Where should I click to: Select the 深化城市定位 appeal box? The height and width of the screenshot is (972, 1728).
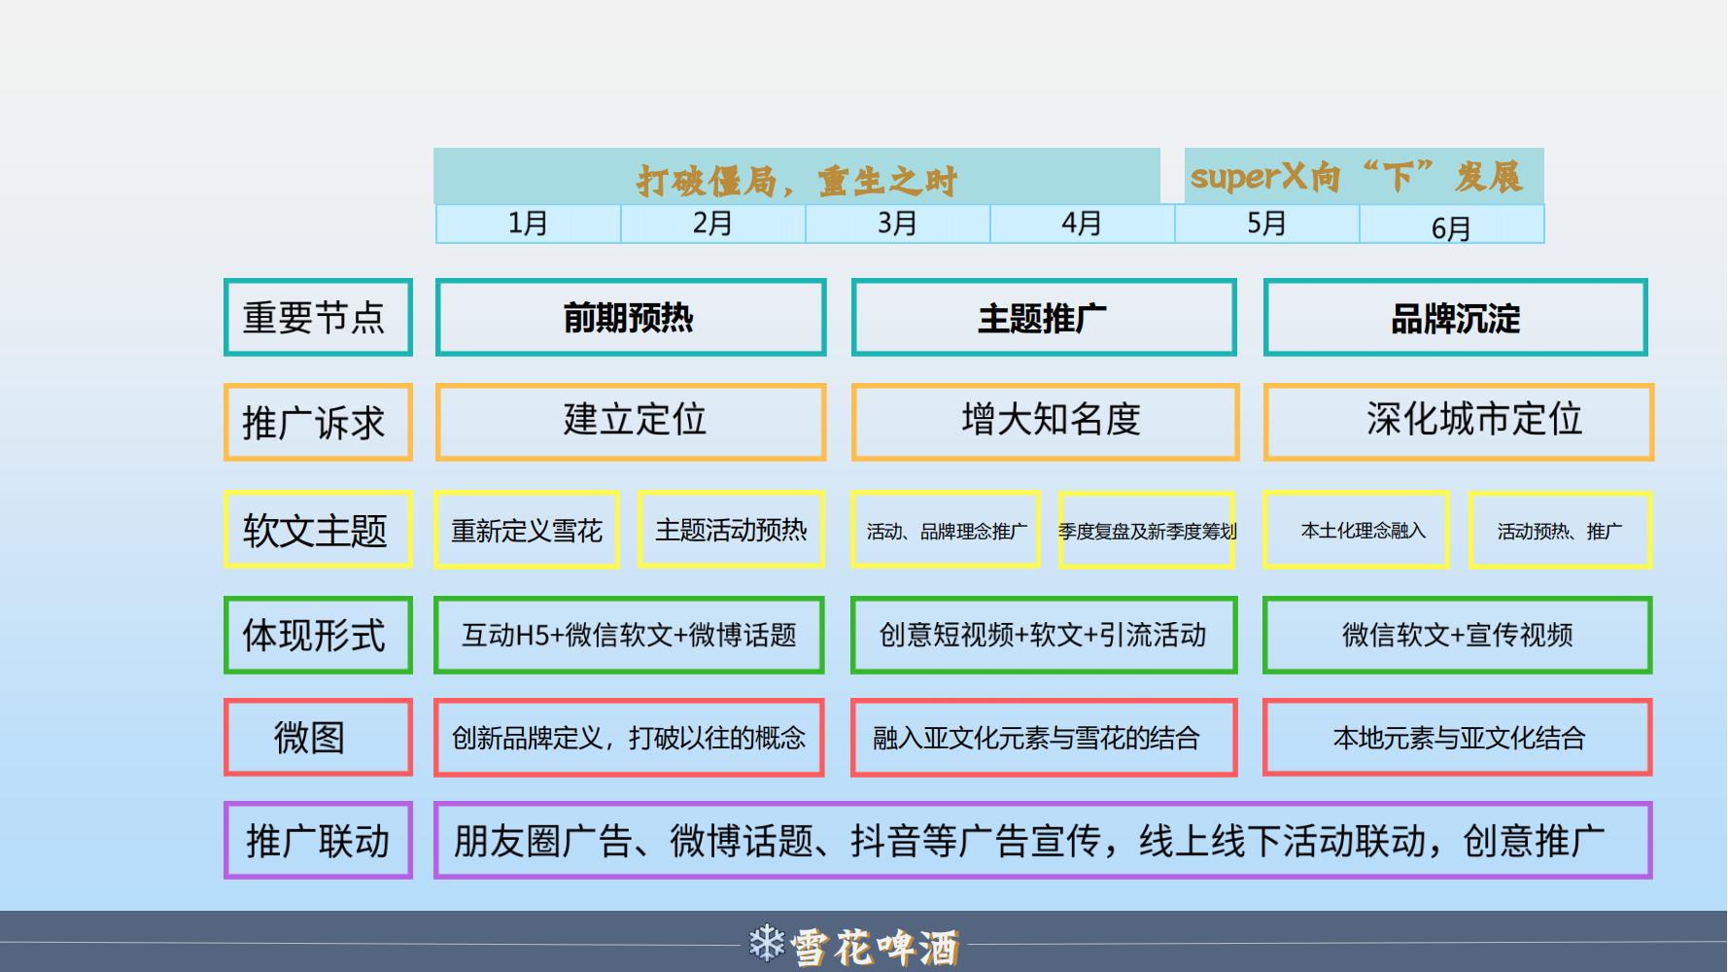pyautogui.click(x=1454, y=422)
